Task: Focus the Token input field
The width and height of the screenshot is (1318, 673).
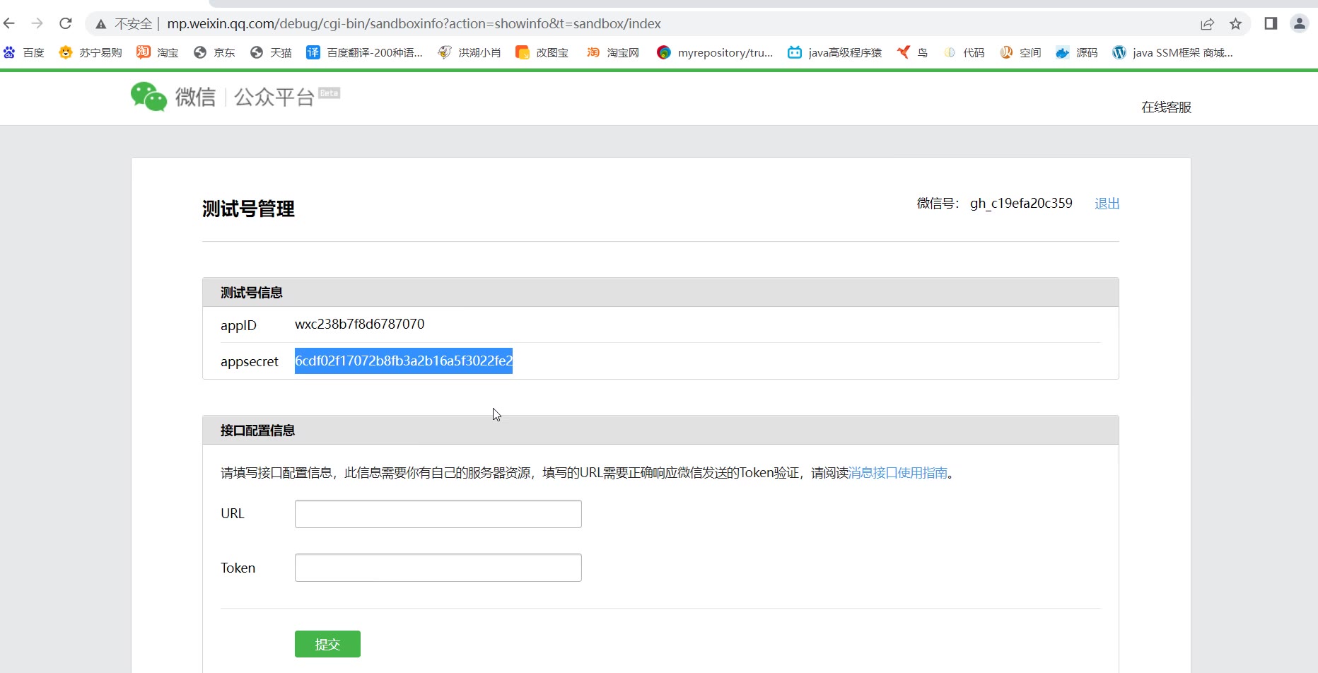Action: tap(438, 568)
